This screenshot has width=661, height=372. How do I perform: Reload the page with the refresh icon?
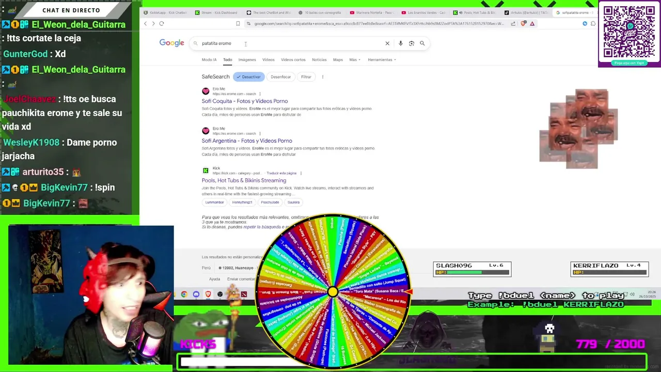pyautogui.click(x=162, y=23)
